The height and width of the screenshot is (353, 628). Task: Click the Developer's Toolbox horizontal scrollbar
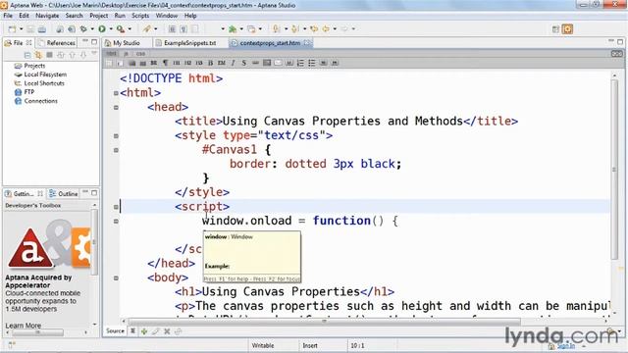click(x=37, y=332)
